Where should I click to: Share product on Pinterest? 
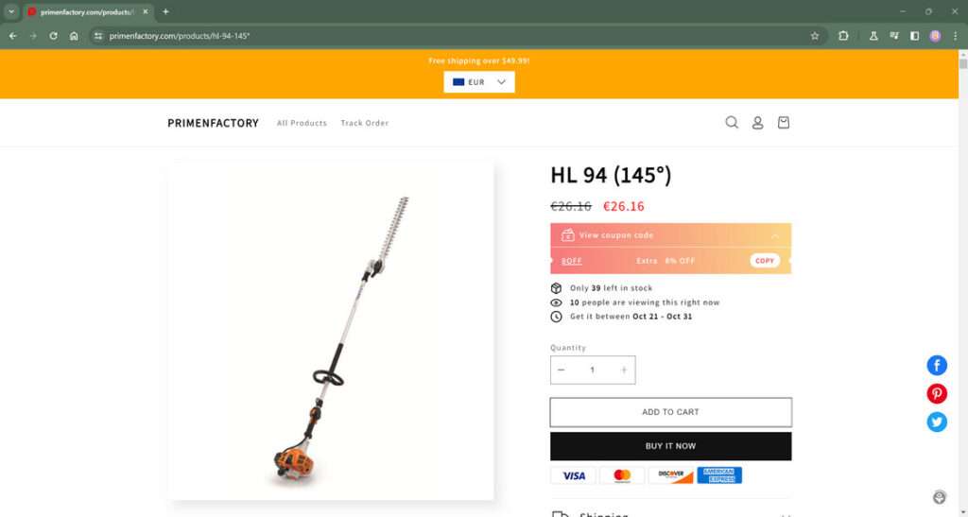coord(937,393)
